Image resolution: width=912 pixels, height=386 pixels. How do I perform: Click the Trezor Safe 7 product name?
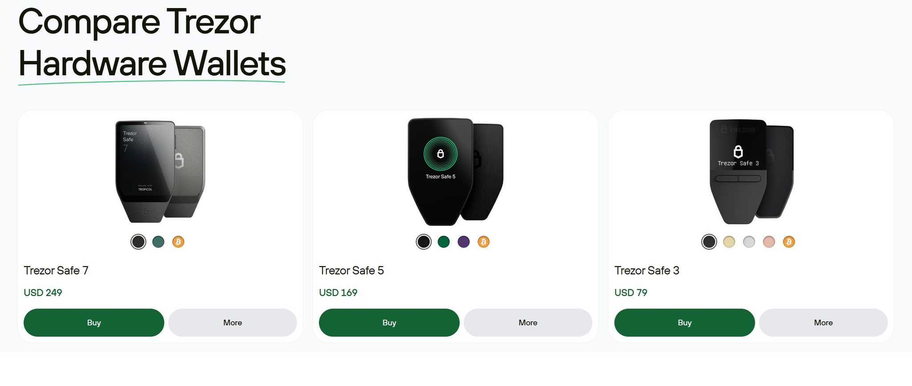pyautogui.click(x=56, y=270)
